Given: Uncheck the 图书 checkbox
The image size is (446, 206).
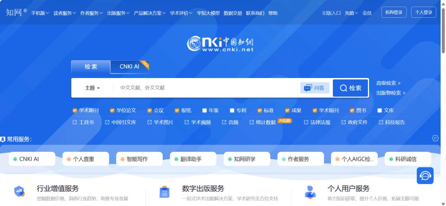Looking at the screenshot, I should [352, 110].
